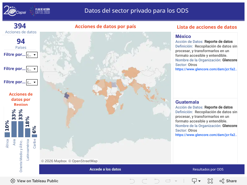The height and width of the screenshot is (185, 247).
Task: Click Madagascar on the map
Action: 122,107
